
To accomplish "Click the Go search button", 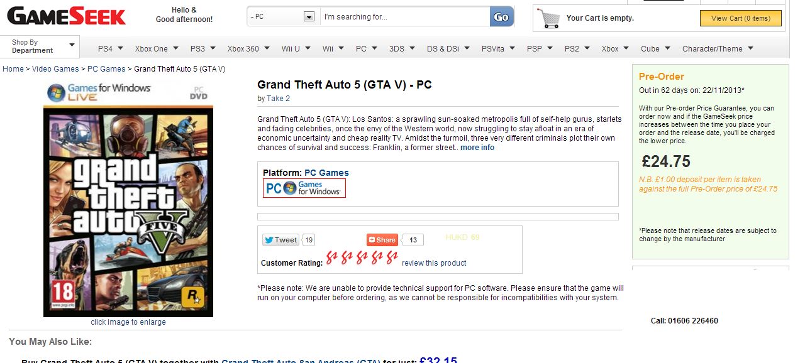I will coord(501,17).
